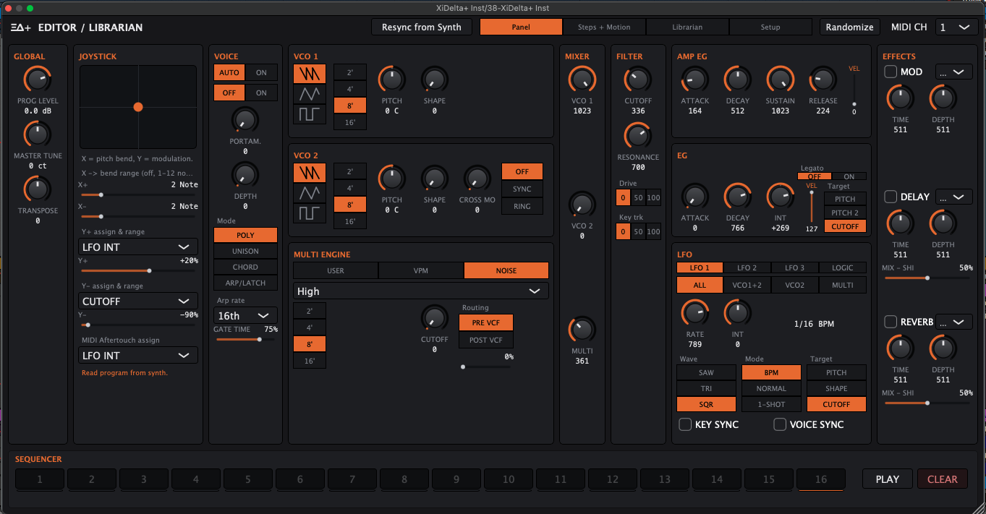Click the Amp EG SUSTAIN knob

(781, 80)
